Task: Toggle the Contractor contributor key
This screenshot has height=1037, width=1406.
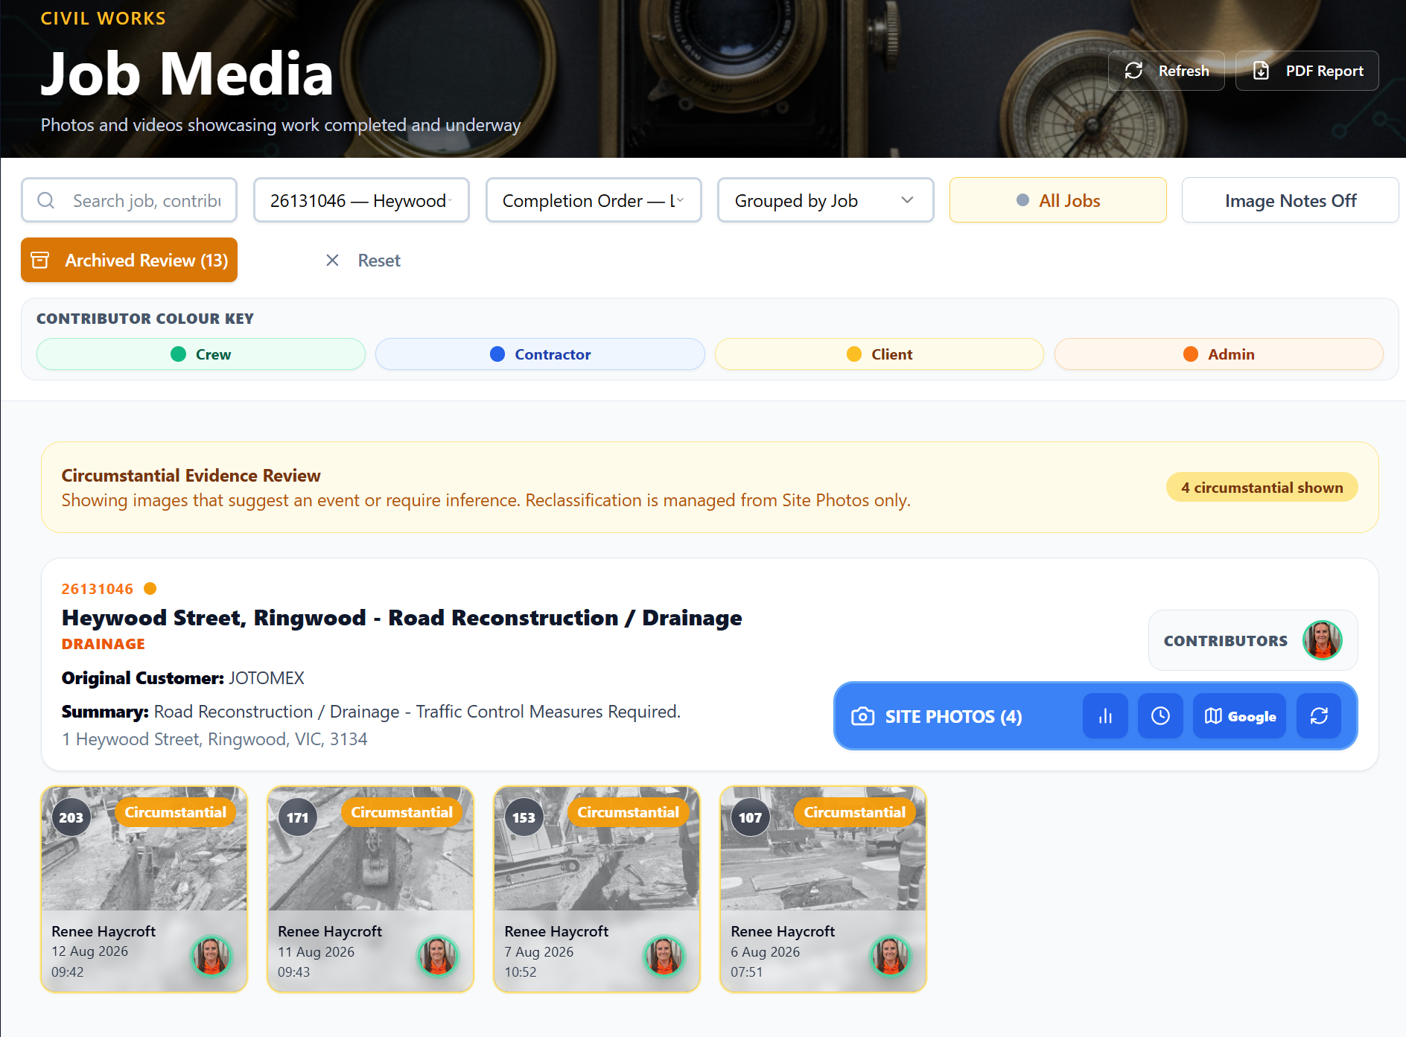Action: point(540,354)
